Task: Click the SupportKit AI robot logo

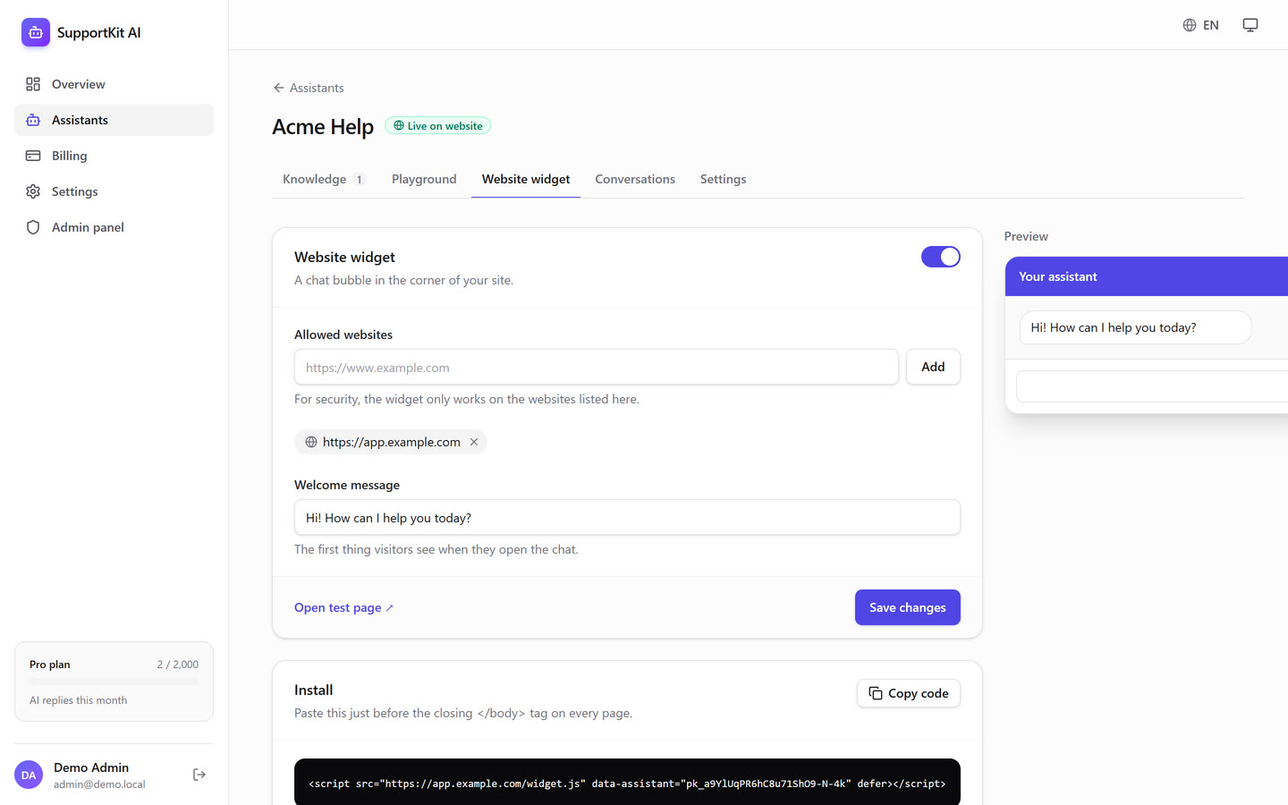Action: pos(36,32)
